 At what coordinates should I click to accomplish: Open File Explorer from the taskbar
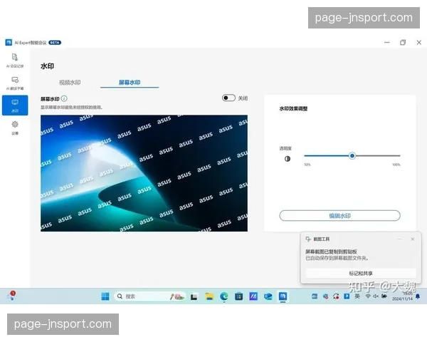(x=209, y=296)
